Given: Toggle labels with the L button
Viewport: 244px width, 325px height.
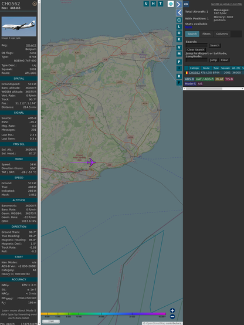Looking at the screenshot, I should pyautogui.click(x=179, y=27).
